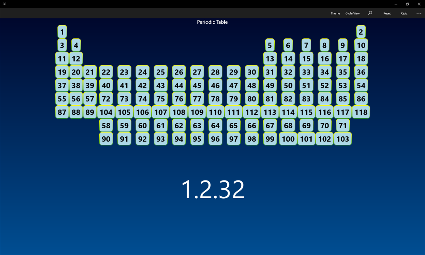Open element 118 at the table's corner
Viewport: 425px width, 255px height.
click(x=361, y=112)
